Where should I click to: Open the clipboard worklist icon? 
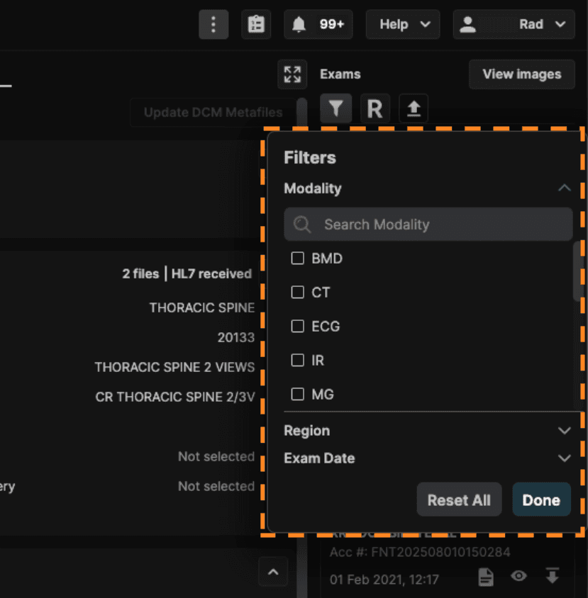(x=256, y=24)
